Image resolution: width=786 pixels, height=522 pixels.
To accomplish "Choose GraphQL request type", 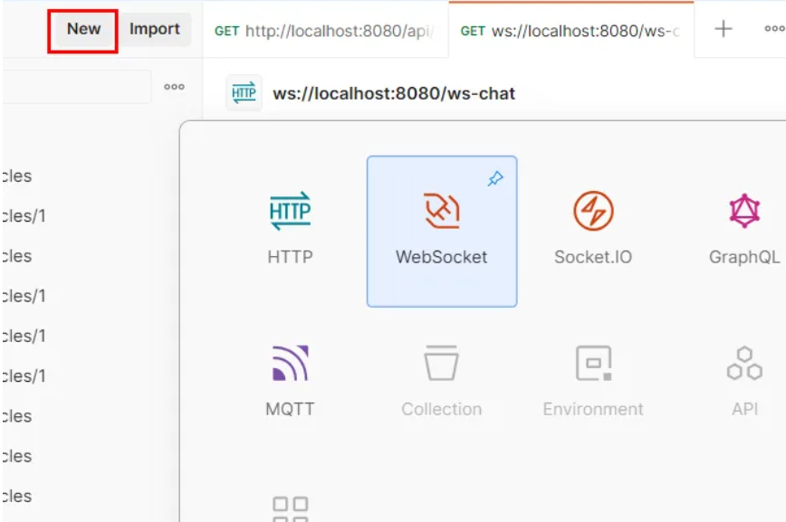I will (744, 231).
